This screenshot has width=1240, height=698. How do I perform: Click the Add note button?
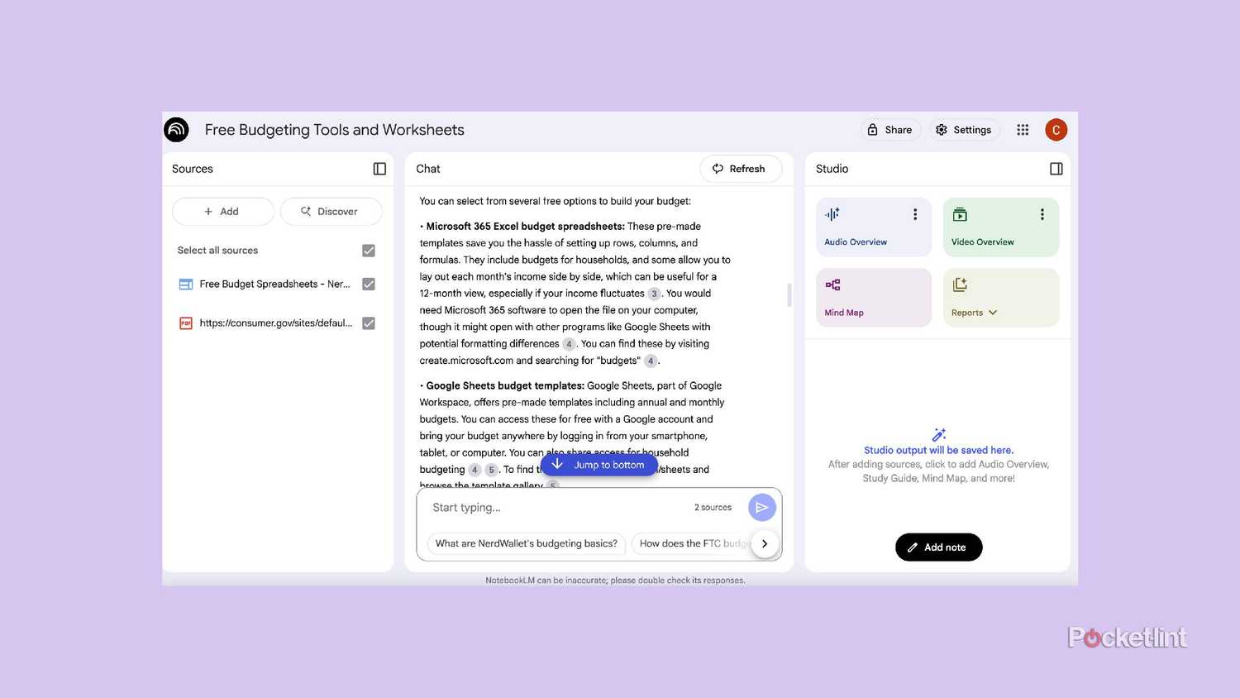point(938,547)
